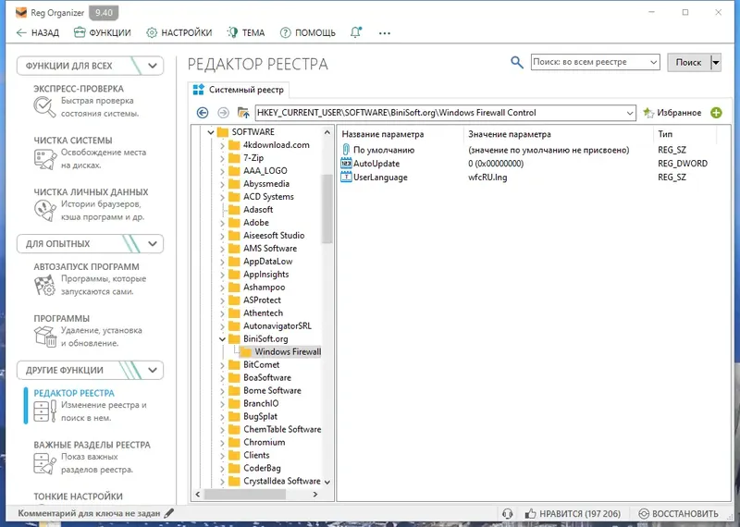Click the notification bell icon

tap(356, 32)
